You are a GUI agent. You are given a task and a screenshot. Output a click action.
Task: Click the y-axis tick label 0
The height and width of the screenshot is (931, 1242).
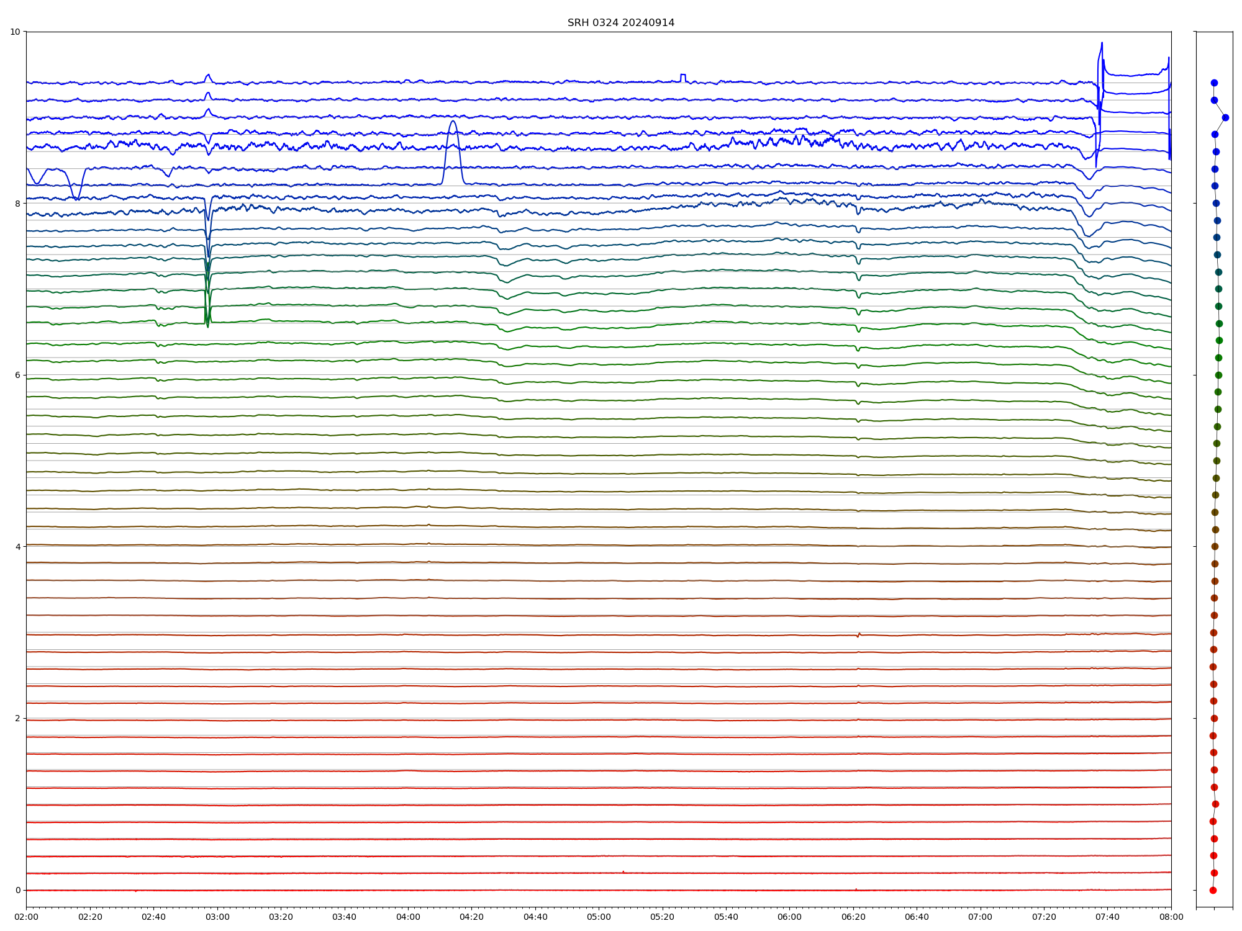pos(17,890)
